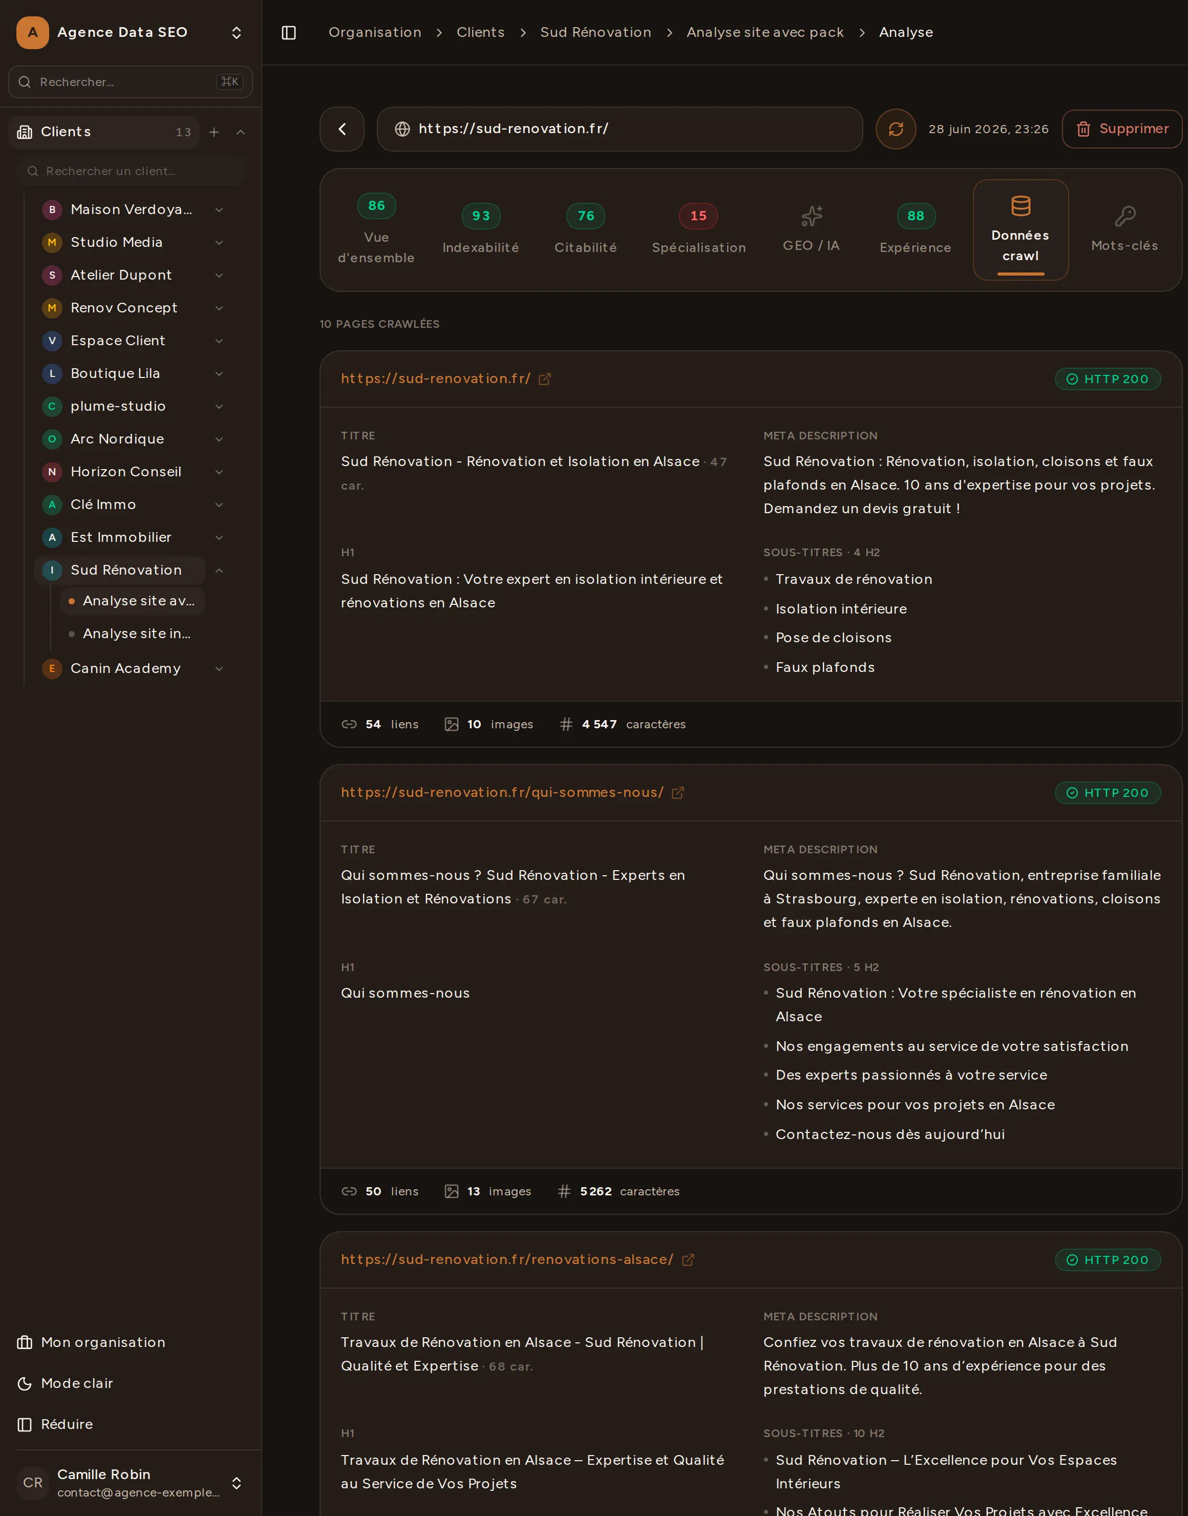Open external link icon for renovations-alsace page
The height and width of the screenshot is (1516, 1188).
pyautogui.click(x=687, y=1260)
